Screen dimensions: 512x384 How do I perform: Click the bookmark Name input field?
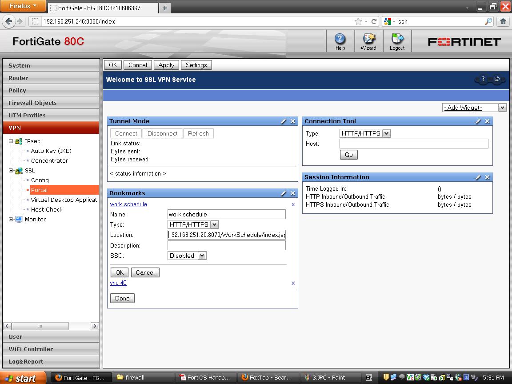point(227,214)
